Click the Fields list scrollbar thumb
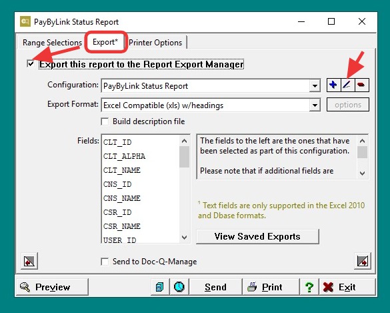Screen dimensions: 390x313 184,157
